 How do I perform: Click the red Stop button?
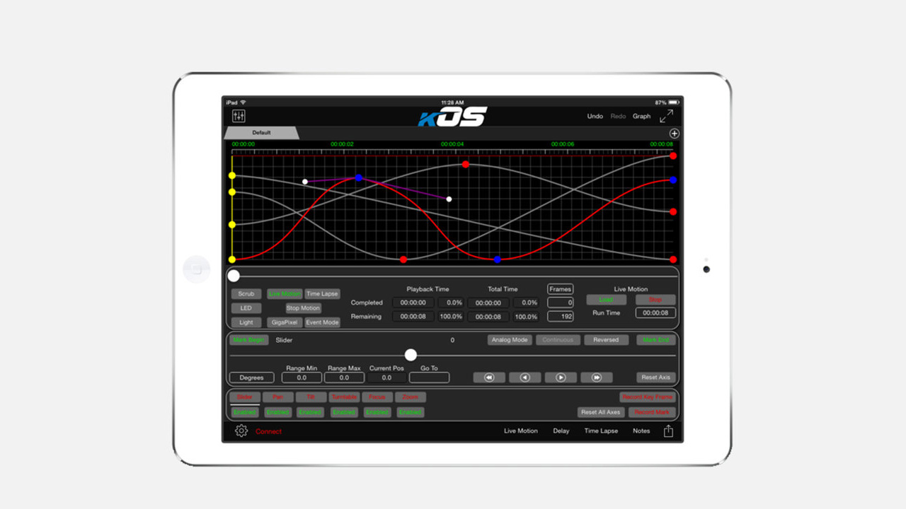pos(655,300)
